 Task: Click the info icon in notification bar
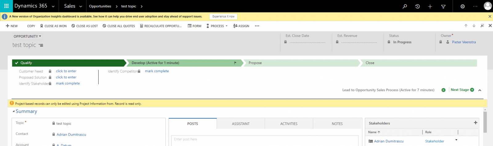pos(5,17)
